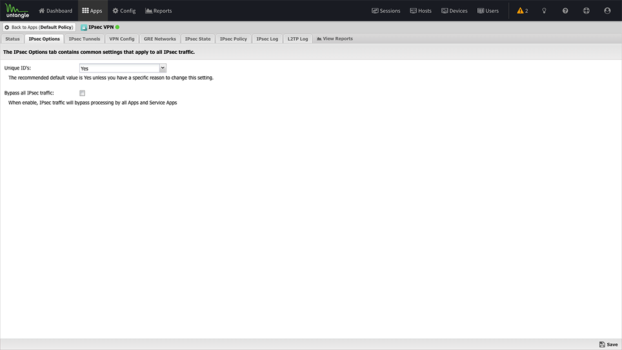View active Sessions

coord(386,11)
